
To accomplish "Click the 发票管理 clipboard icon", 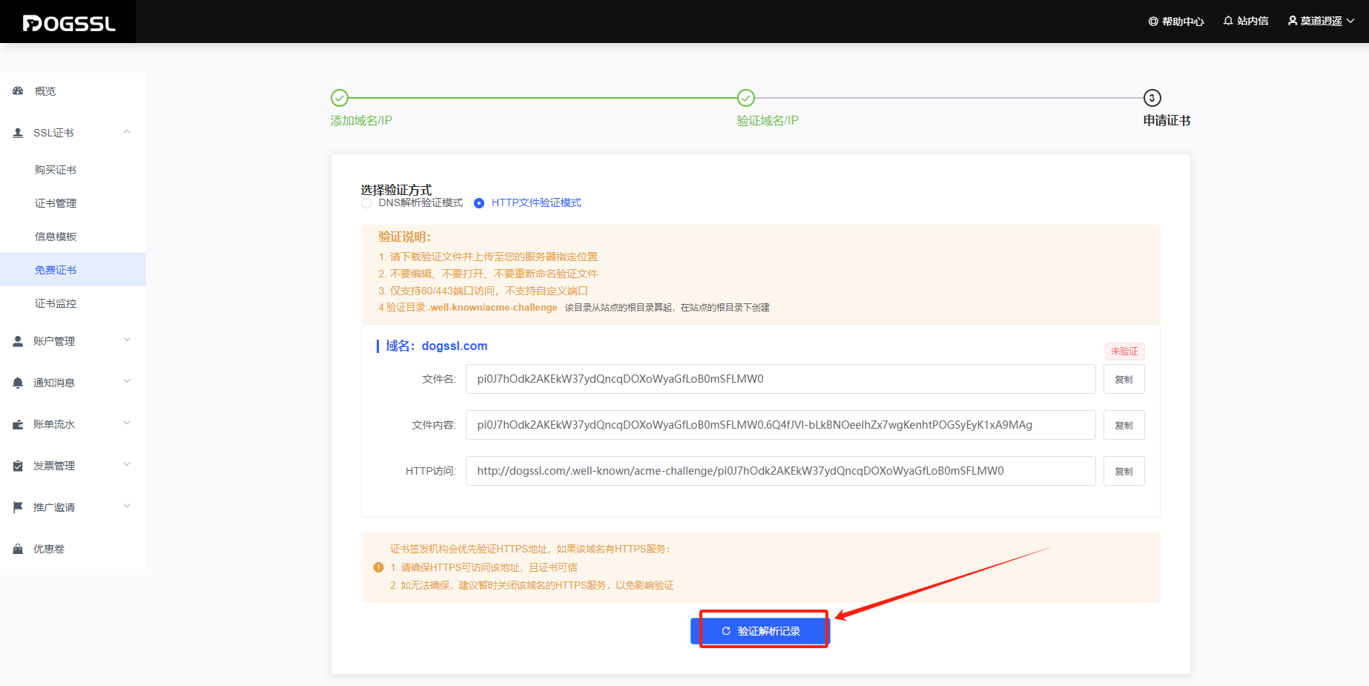I will [x=18, y=466].
